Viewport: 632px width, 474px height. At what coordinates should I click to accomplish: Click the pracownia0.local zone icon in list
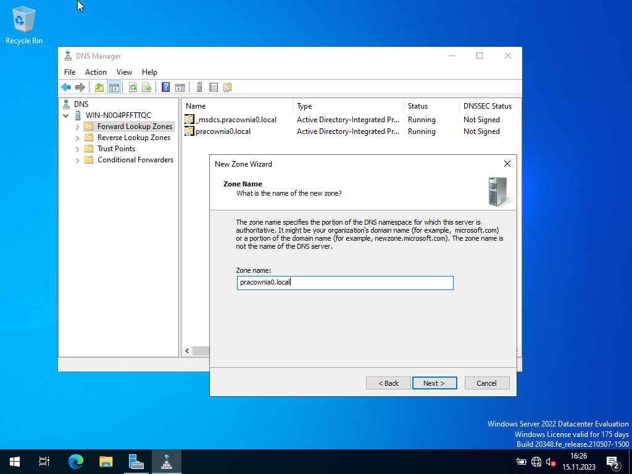pyautogui.click(x=189, y=131)
